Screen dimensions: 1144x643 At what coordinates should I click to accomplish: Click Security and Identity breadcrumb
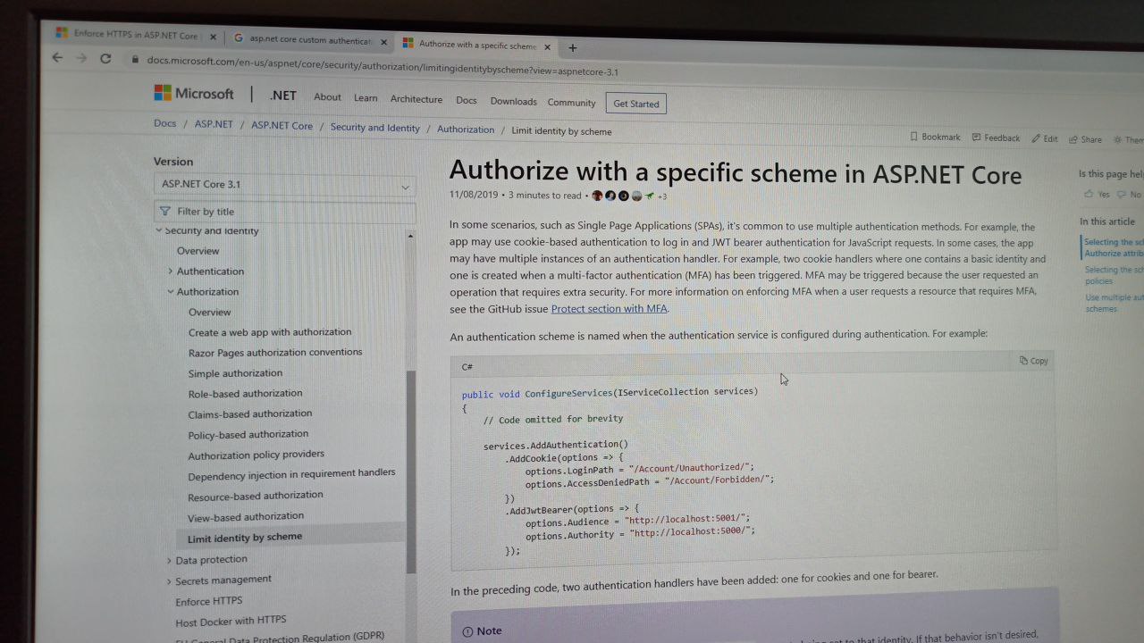click(374, 128)
